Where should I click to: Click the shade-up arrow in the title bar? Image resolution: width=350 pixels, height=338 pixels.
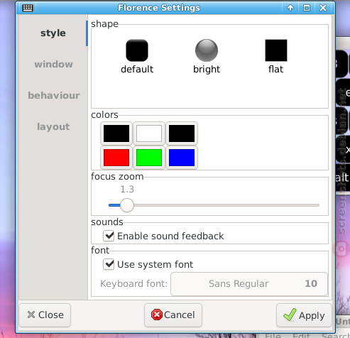[x=290, y=8]
